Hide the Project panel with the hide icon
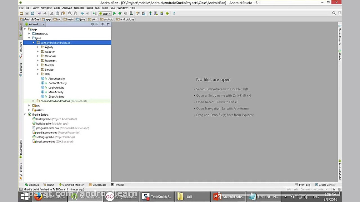 [108, 24]
